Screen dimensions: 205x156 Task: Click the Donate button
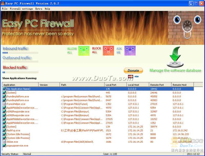[133, 70]
